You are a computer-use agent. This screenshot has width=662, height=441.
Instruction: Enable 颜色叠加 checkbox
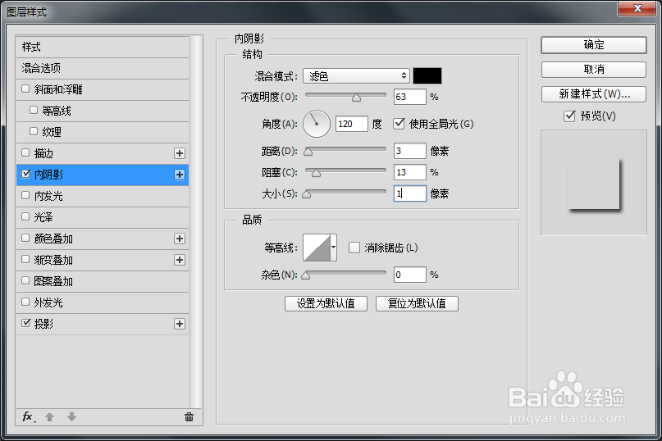click(25, 238)
